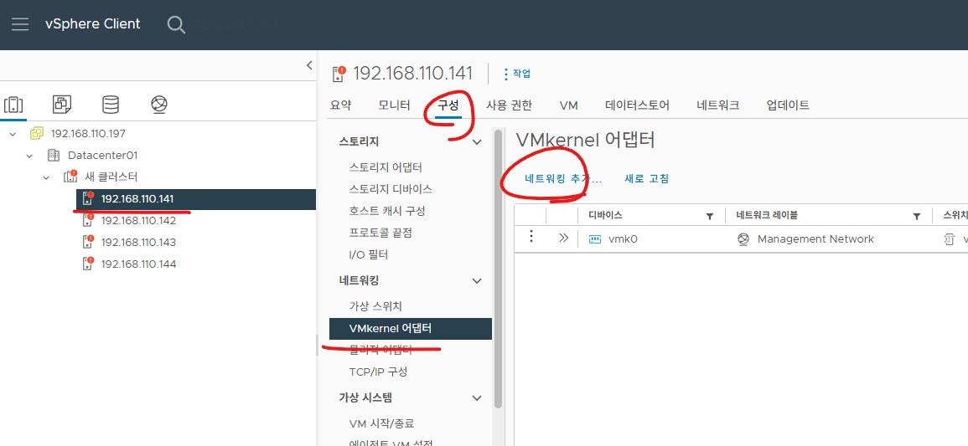Select Datacenter01 in the inventory tree
The image size is (968, 446).
click(x=102, y=156)
